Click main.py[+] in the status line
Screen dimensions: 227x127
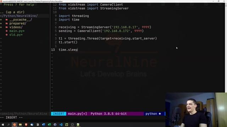point(77,114)
